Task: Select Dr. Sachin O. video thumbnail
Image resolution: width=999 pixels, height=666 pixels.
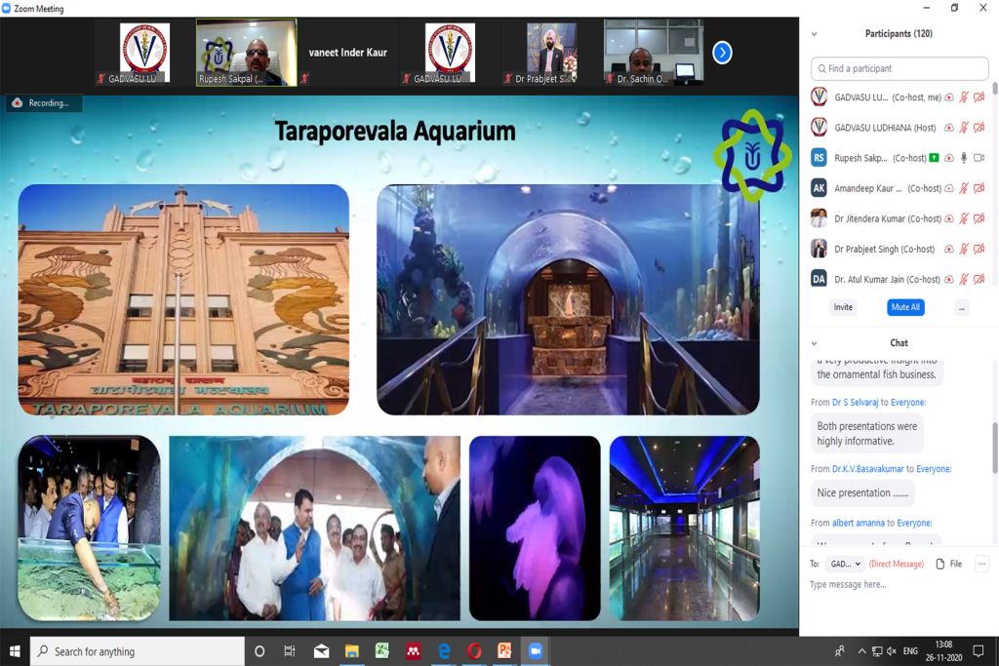Action: point(654,53)
